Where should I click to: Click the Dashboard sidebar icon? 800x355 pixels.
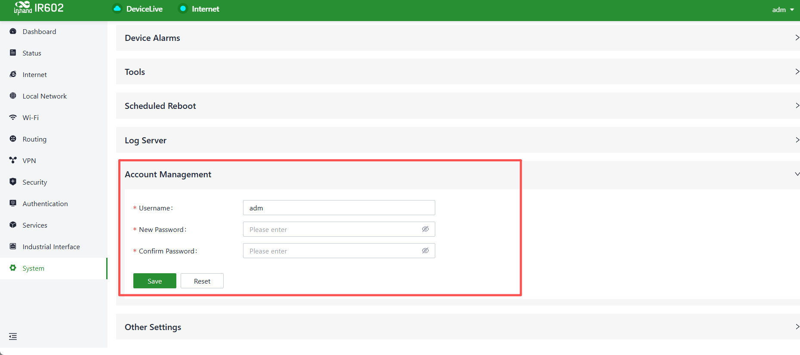[13, 31]
